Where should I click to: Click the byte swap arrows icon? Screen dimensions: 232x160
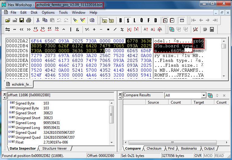[x=8, y=30]
